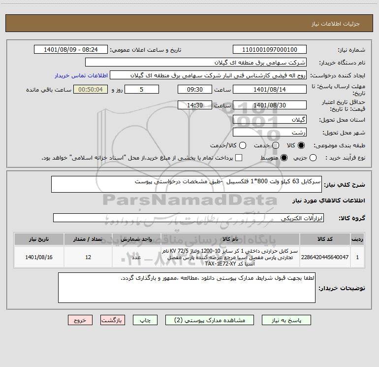Click the پاسخ به نیاز button
379x367 pixels.
[286, 320]
